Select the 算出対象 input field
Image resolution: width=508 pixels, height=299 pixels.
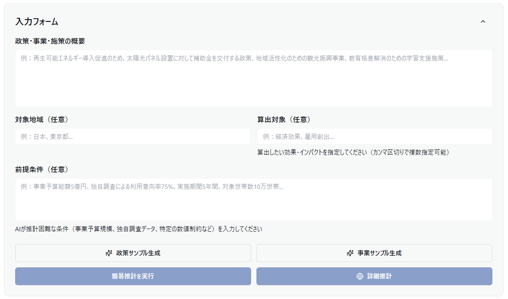tap(374, 137)
